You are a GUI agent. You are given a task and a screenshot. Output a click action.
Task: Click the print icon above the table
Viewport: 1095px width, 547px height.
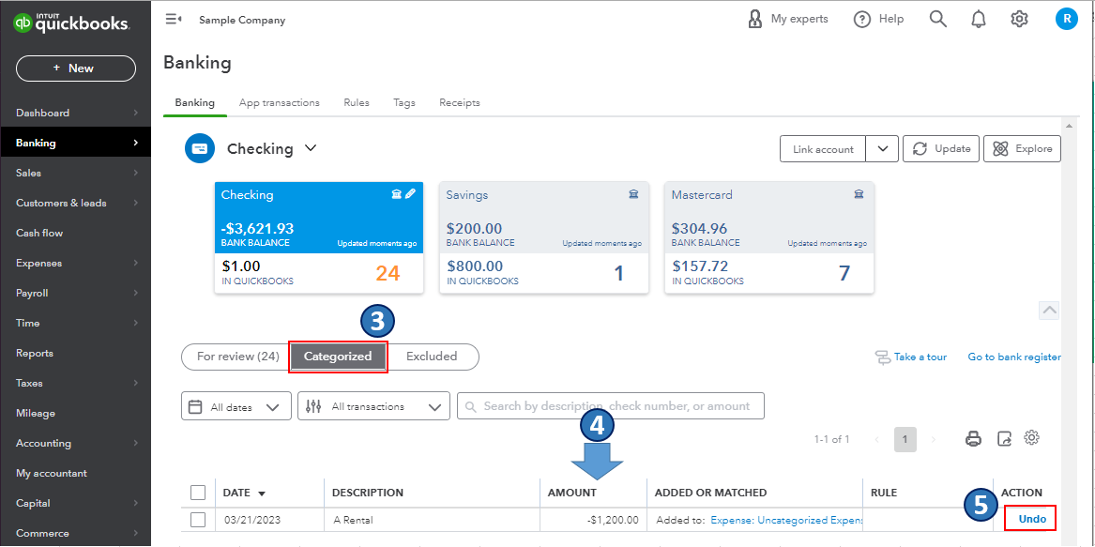974,438
